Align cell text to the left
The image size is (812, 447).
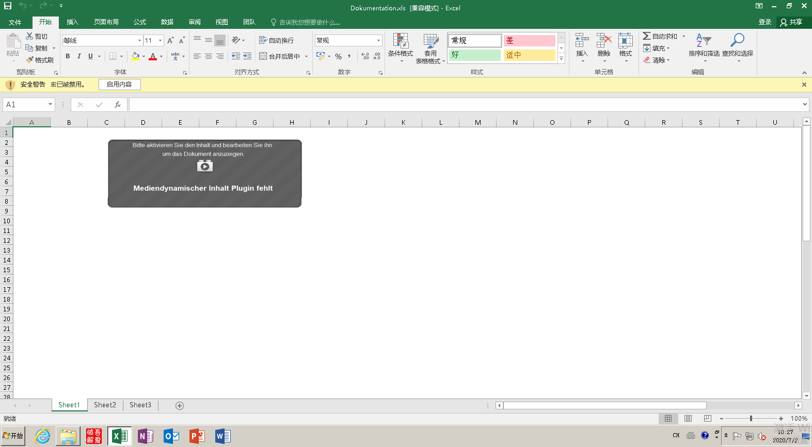(197, 56)
